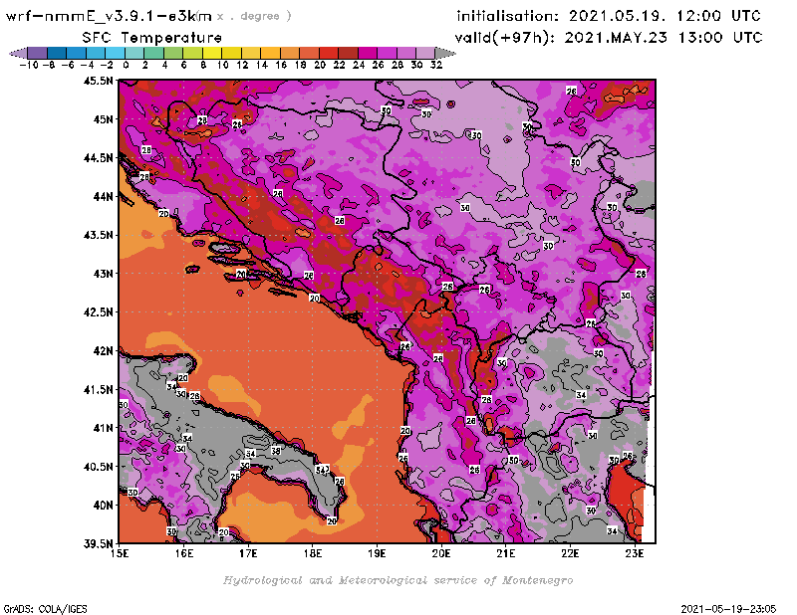Select the magenta swatch between 24 and 26

[x=368, y=53]
